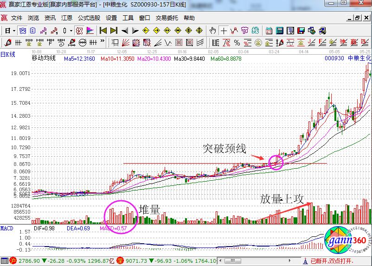Open the 公式选股 menu
The height and width of the screenshot is (266, 372).
[89, 18]
